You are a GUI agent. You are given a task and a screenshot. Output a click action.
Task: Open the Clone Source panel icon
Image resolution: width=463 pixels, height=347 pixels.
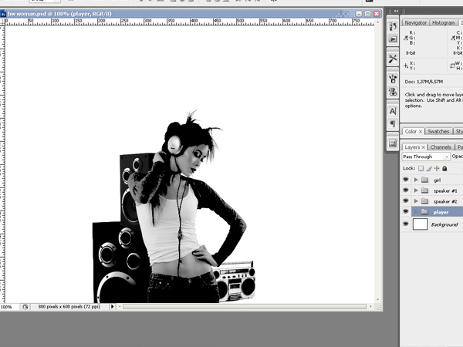tap(393, 92)
